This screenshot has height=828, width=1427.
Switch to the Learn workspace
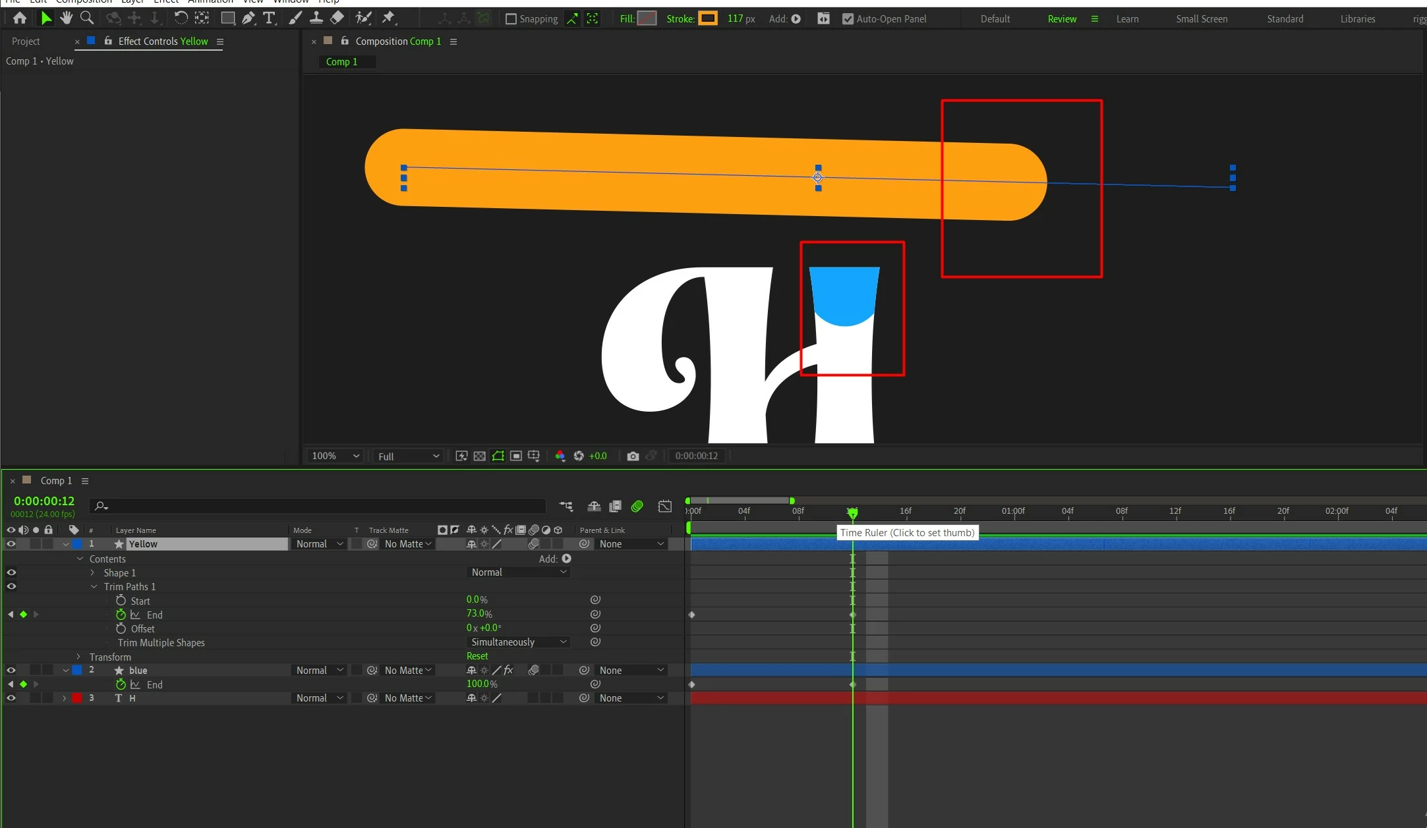(x=1127, y=19)
